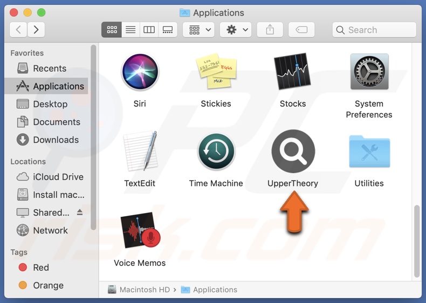This screenshot has height=303, width=426.
Task: Click the Applications folder icon in title bar
Action: click(x=185, y=12)
